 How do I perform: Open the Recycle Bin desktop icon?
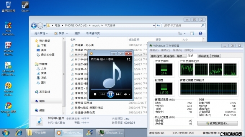[x=8, y=7]
